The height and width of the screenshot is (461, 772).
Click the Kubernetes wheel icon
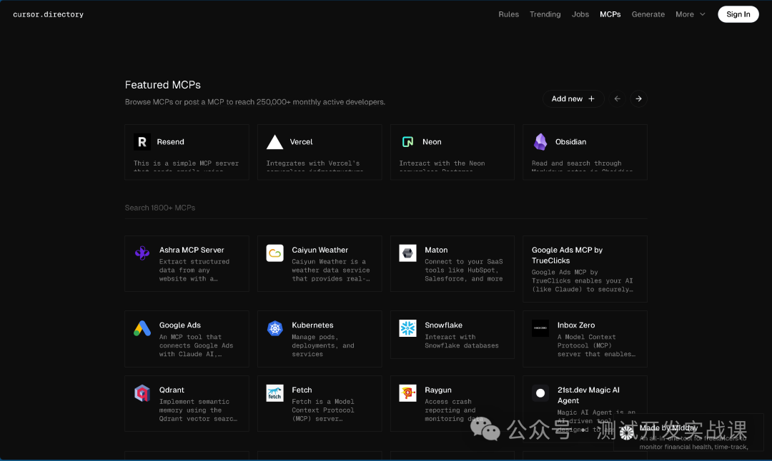click(x=274, y=328)
